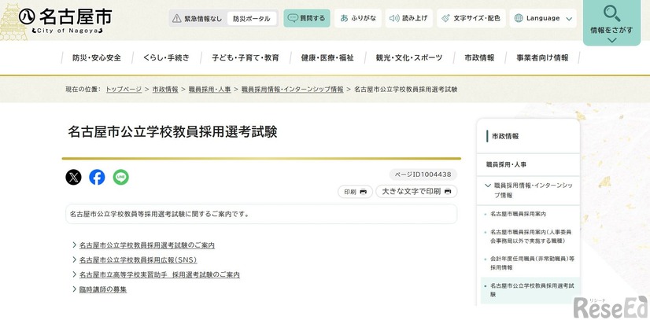The height and width of the screenshot is (320, 650).
Task: Click printer icon on 大きな文字で印刷
Action: [x=448, y=192]
